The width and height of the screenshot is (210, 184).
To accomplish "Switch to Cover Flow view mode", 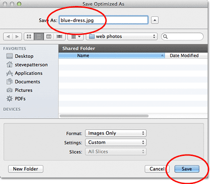I will [59, 36].
